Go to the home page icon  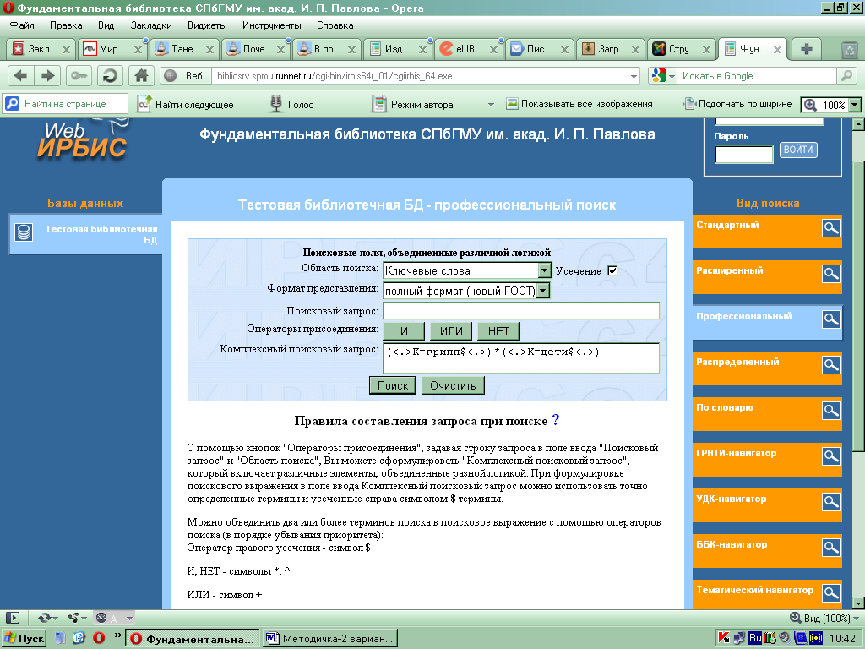click(x=141, y=75)
